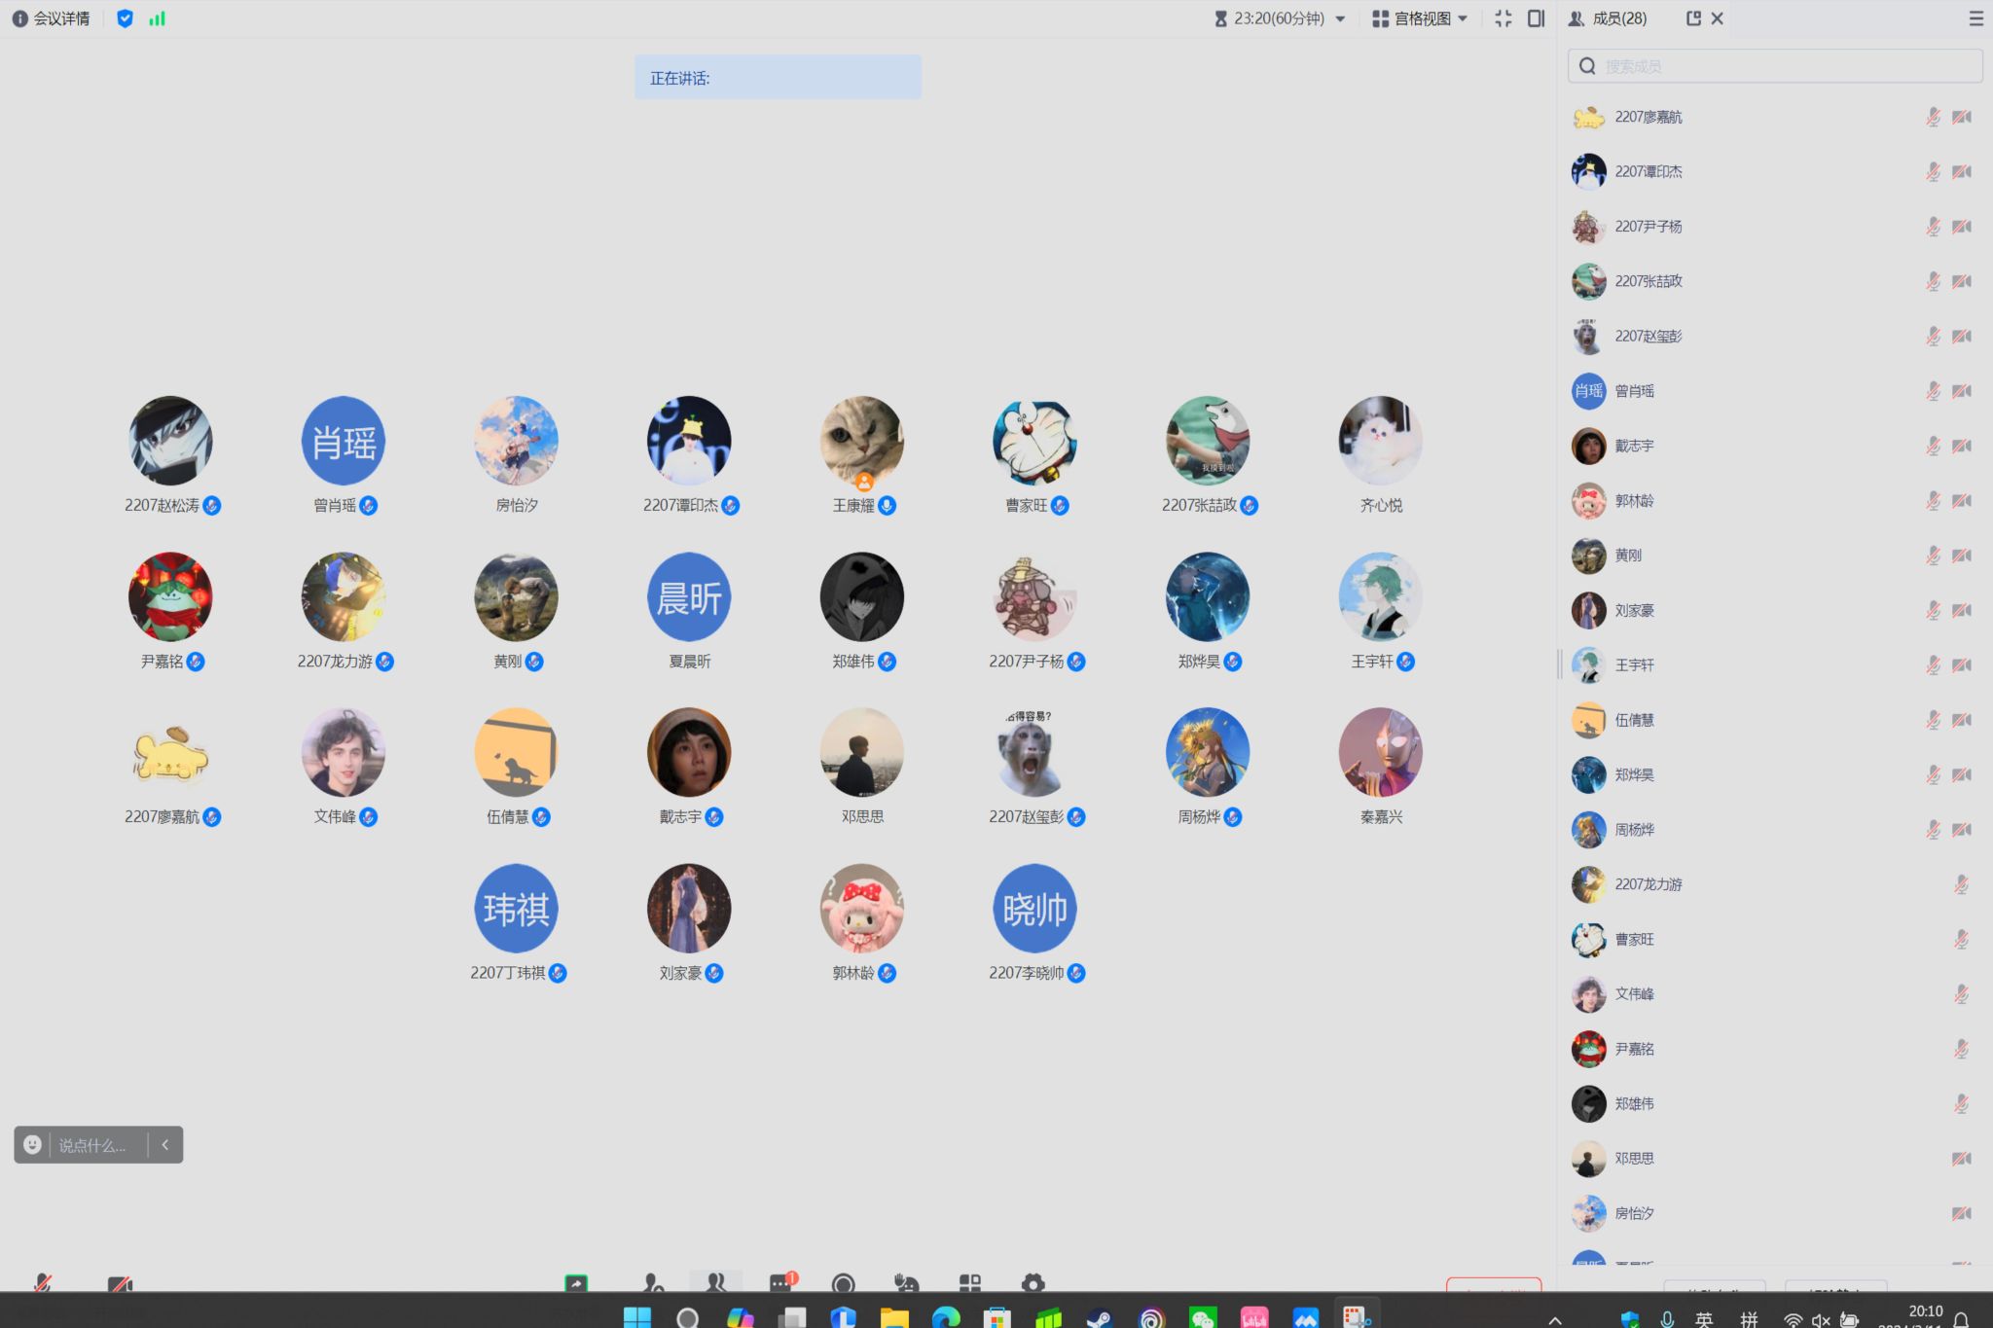Open the hamburger menu at top right
Viewport: 1993px width, 1328px height.
click(x=1975, y=18)
